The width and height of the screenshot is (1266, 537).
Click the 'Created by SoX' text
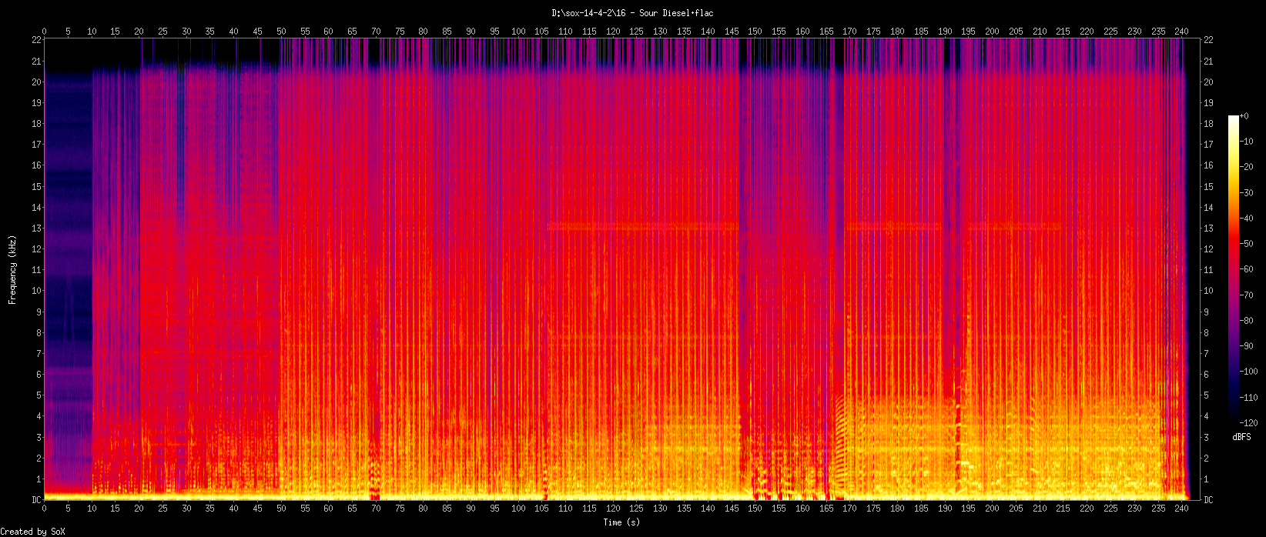(33, 532)
